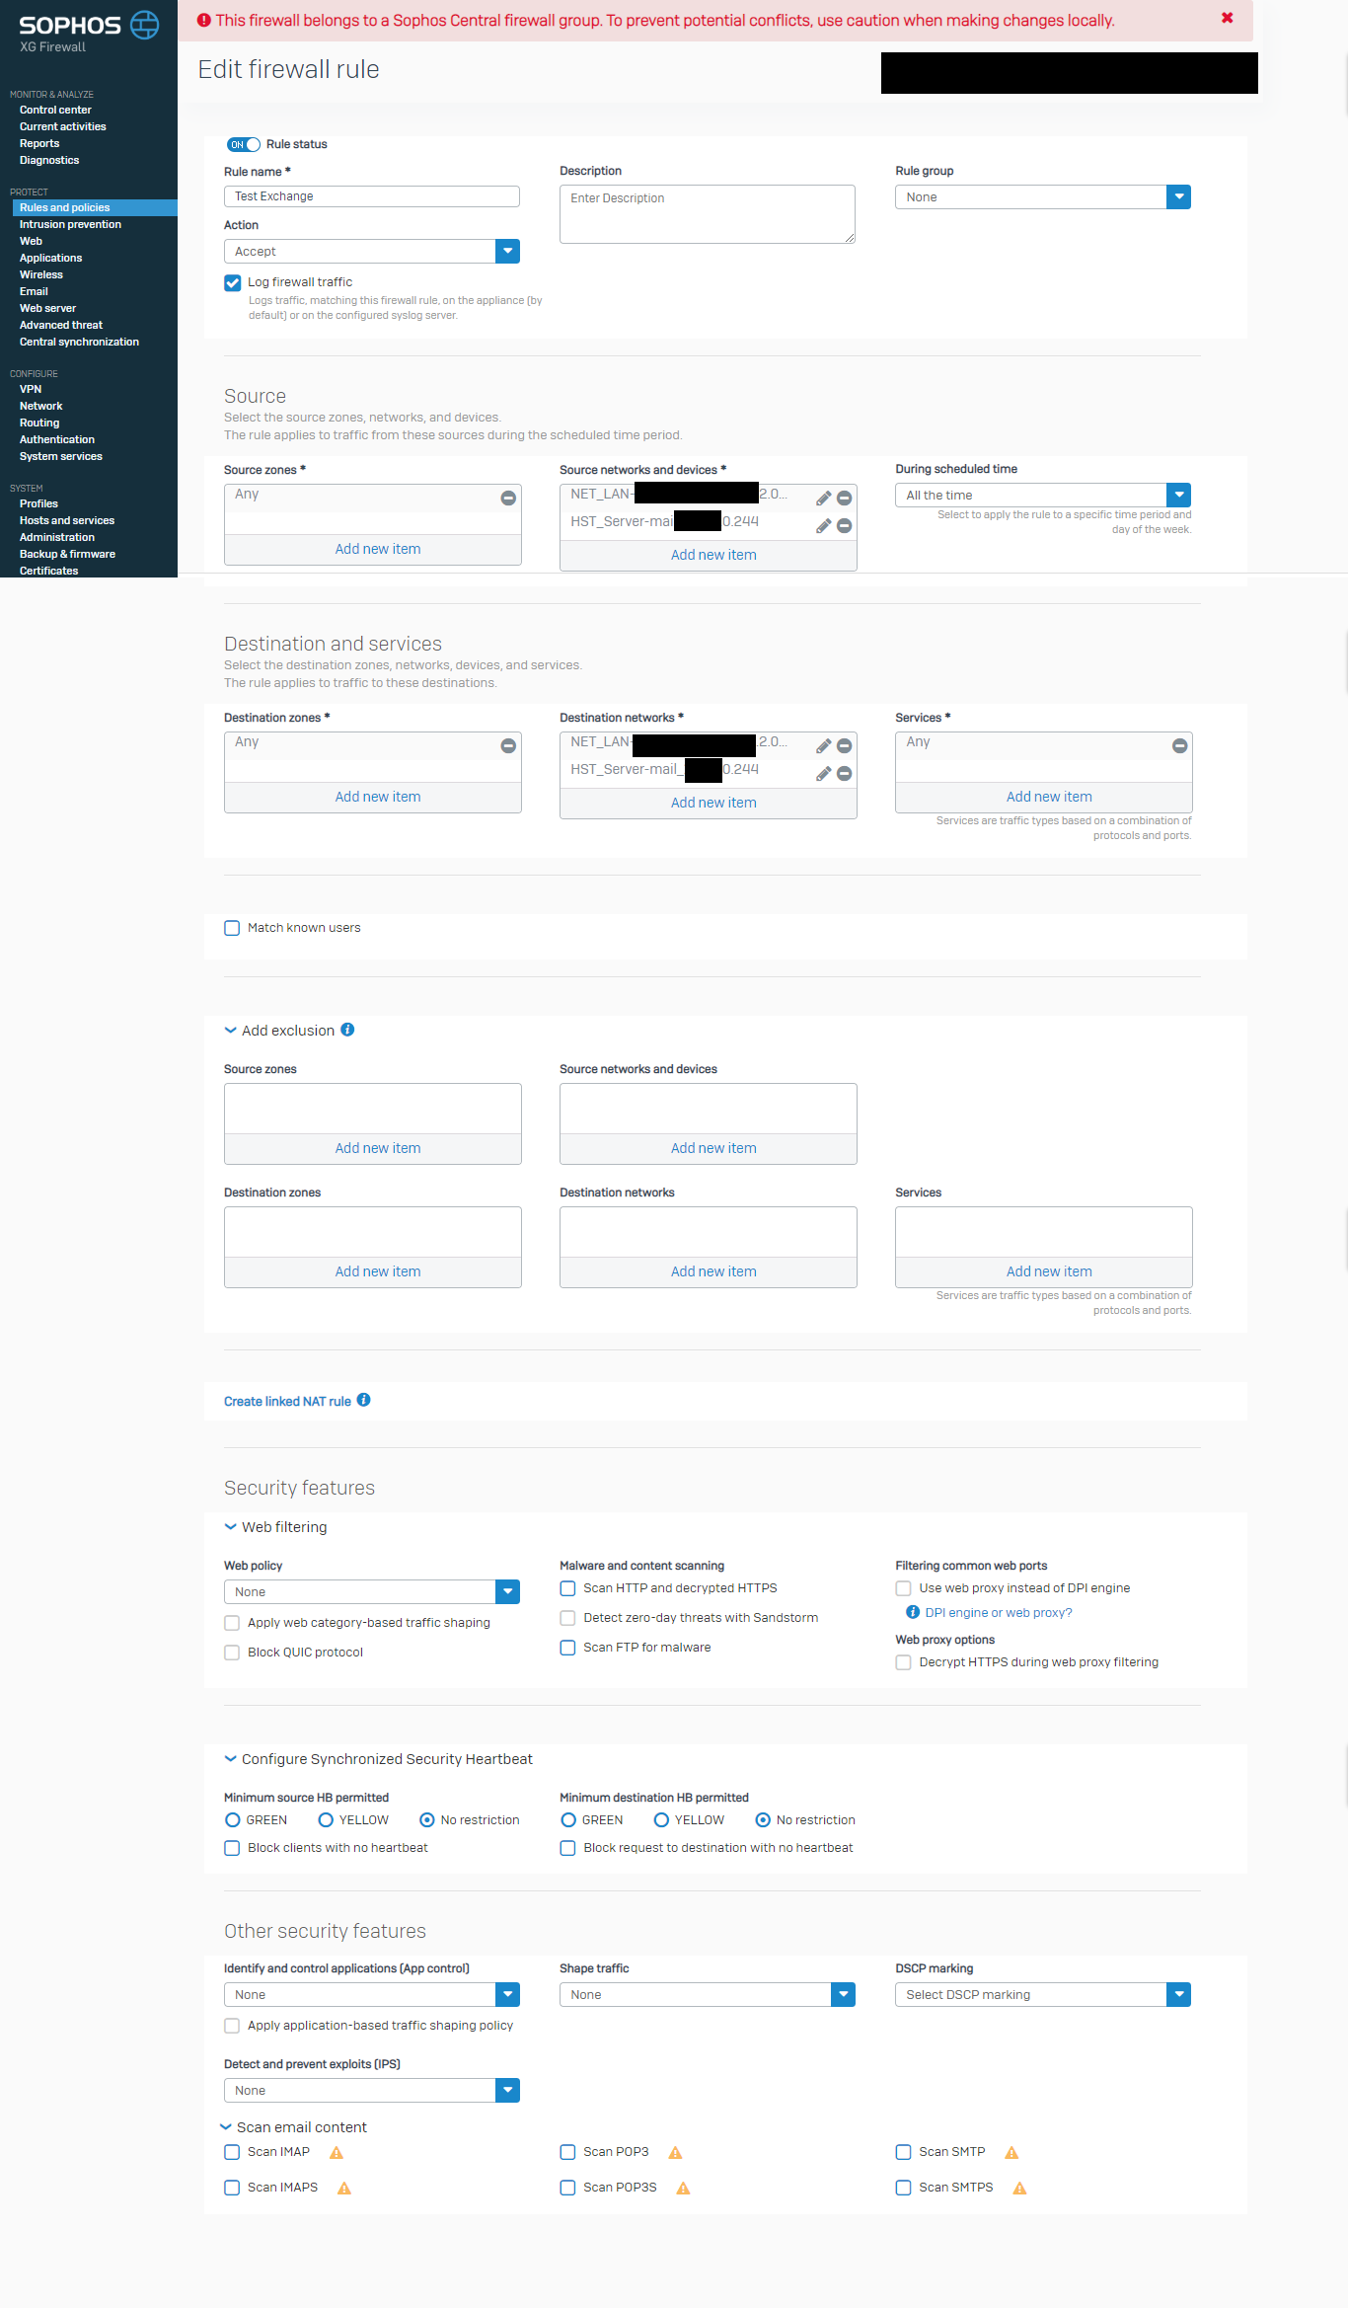This screenshot has height=2308, width=1348.
Task: Open Create linked NAT rule info icon
Action: [363, 1400]
